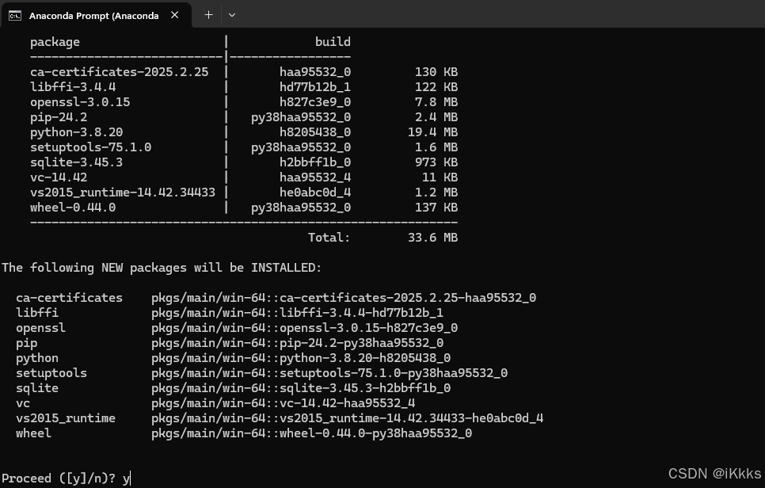Click the '2.4 MB' size value

436,117
